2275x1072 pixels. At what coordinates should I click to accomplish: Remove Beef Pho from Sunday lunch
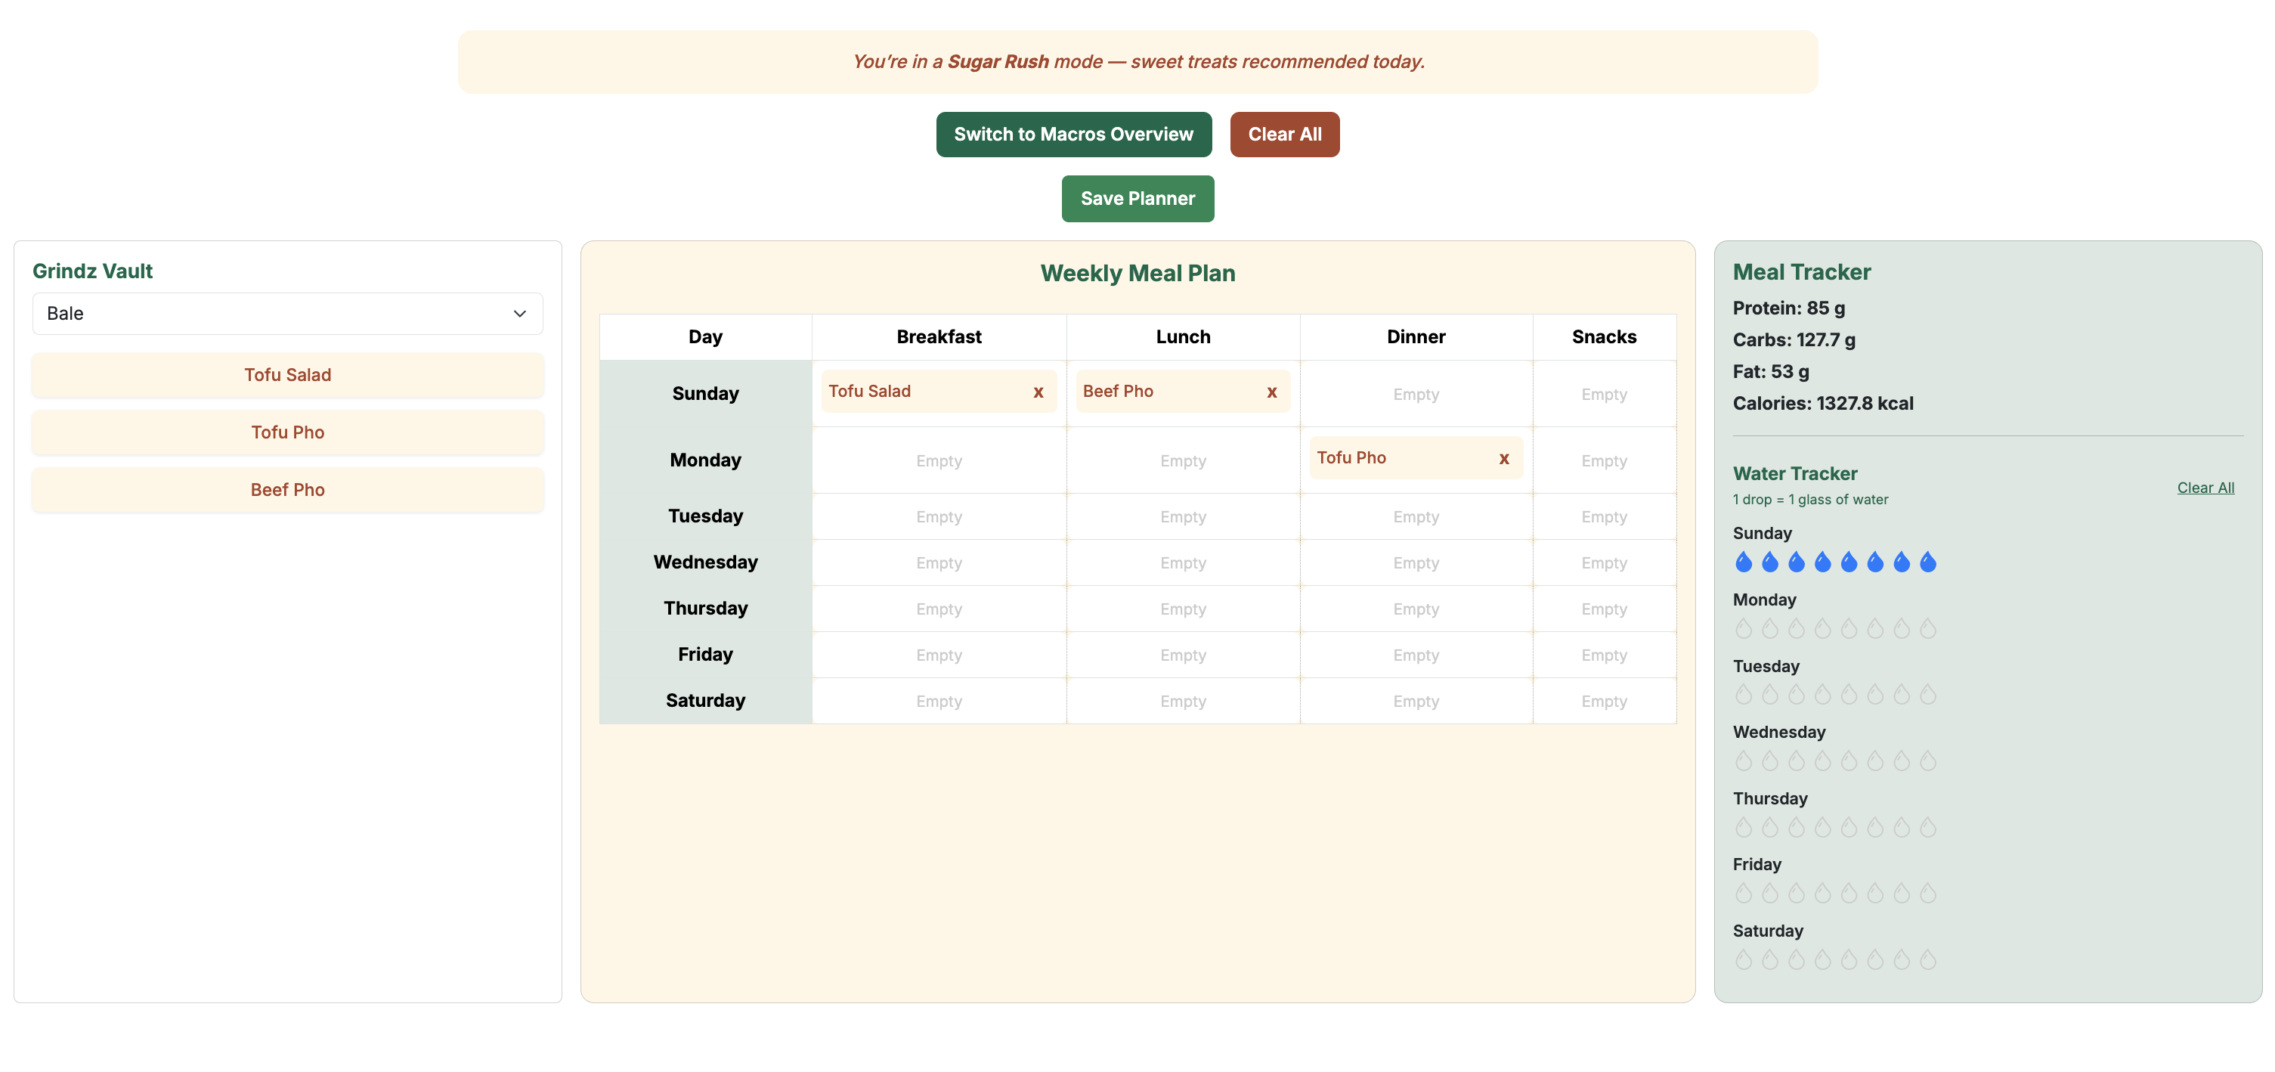(1271, 392)
